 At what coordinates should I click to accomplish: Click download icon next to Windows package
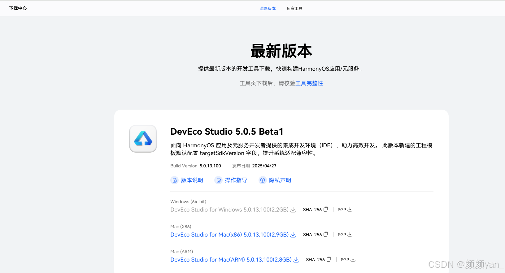(293, 210)
